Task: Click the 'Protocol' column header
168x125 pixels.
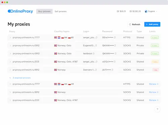Action: (128, 31)
